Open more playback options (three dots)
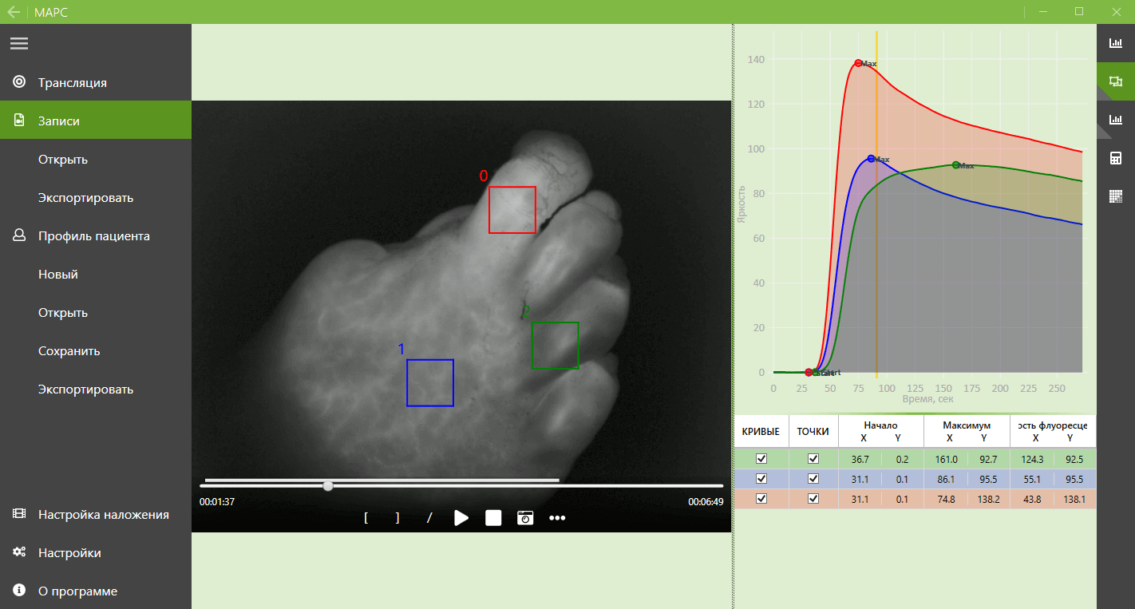 (557, 518)
